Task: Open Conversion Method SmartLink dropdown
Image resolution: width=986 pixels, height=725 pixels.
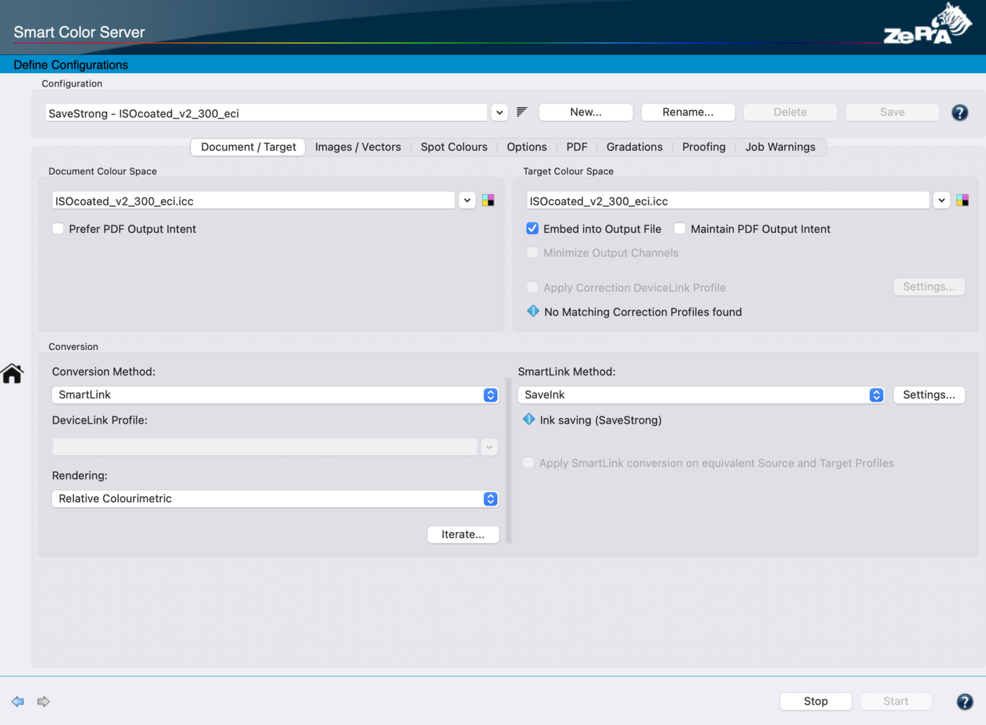Action: coord(275,395)
